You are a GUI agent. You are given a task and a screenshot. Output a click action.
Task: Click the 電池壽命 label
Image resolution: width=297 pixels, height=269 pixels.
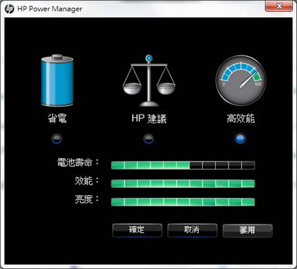click(x=78, y=162)
